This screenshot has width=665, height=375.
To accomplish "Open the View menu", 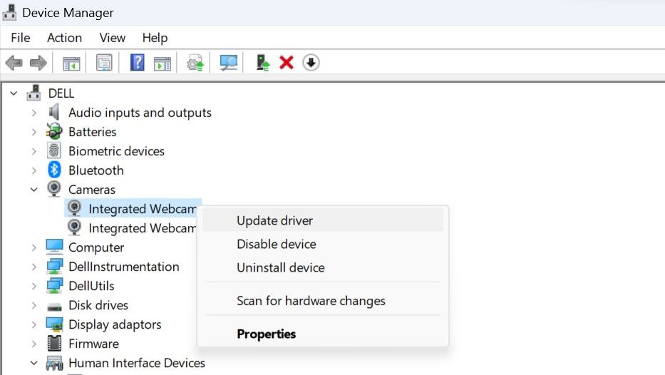I will (x=112, y=38).
